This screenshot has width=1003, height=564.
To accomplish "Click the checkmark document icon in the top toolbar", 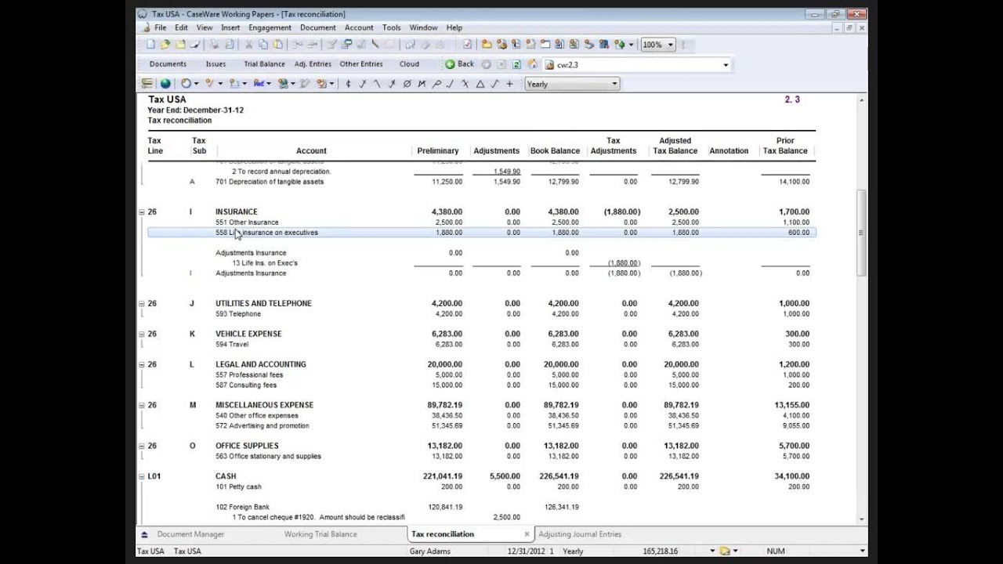I will pyautogui.click(x=467, y=45).
